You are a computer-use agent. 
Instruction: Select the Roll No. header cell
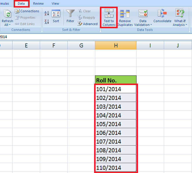(x=116, y=80)
